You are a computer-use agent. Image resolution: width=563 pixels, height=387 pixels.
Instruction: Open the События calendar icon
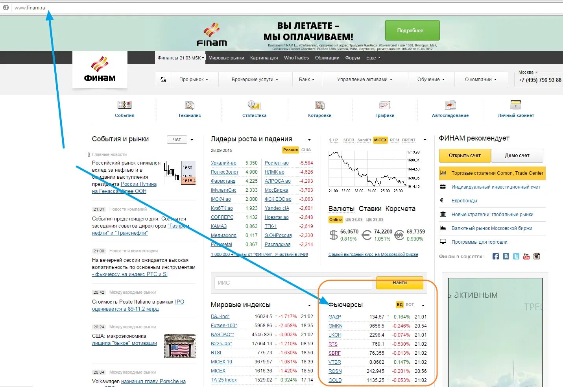124,105
